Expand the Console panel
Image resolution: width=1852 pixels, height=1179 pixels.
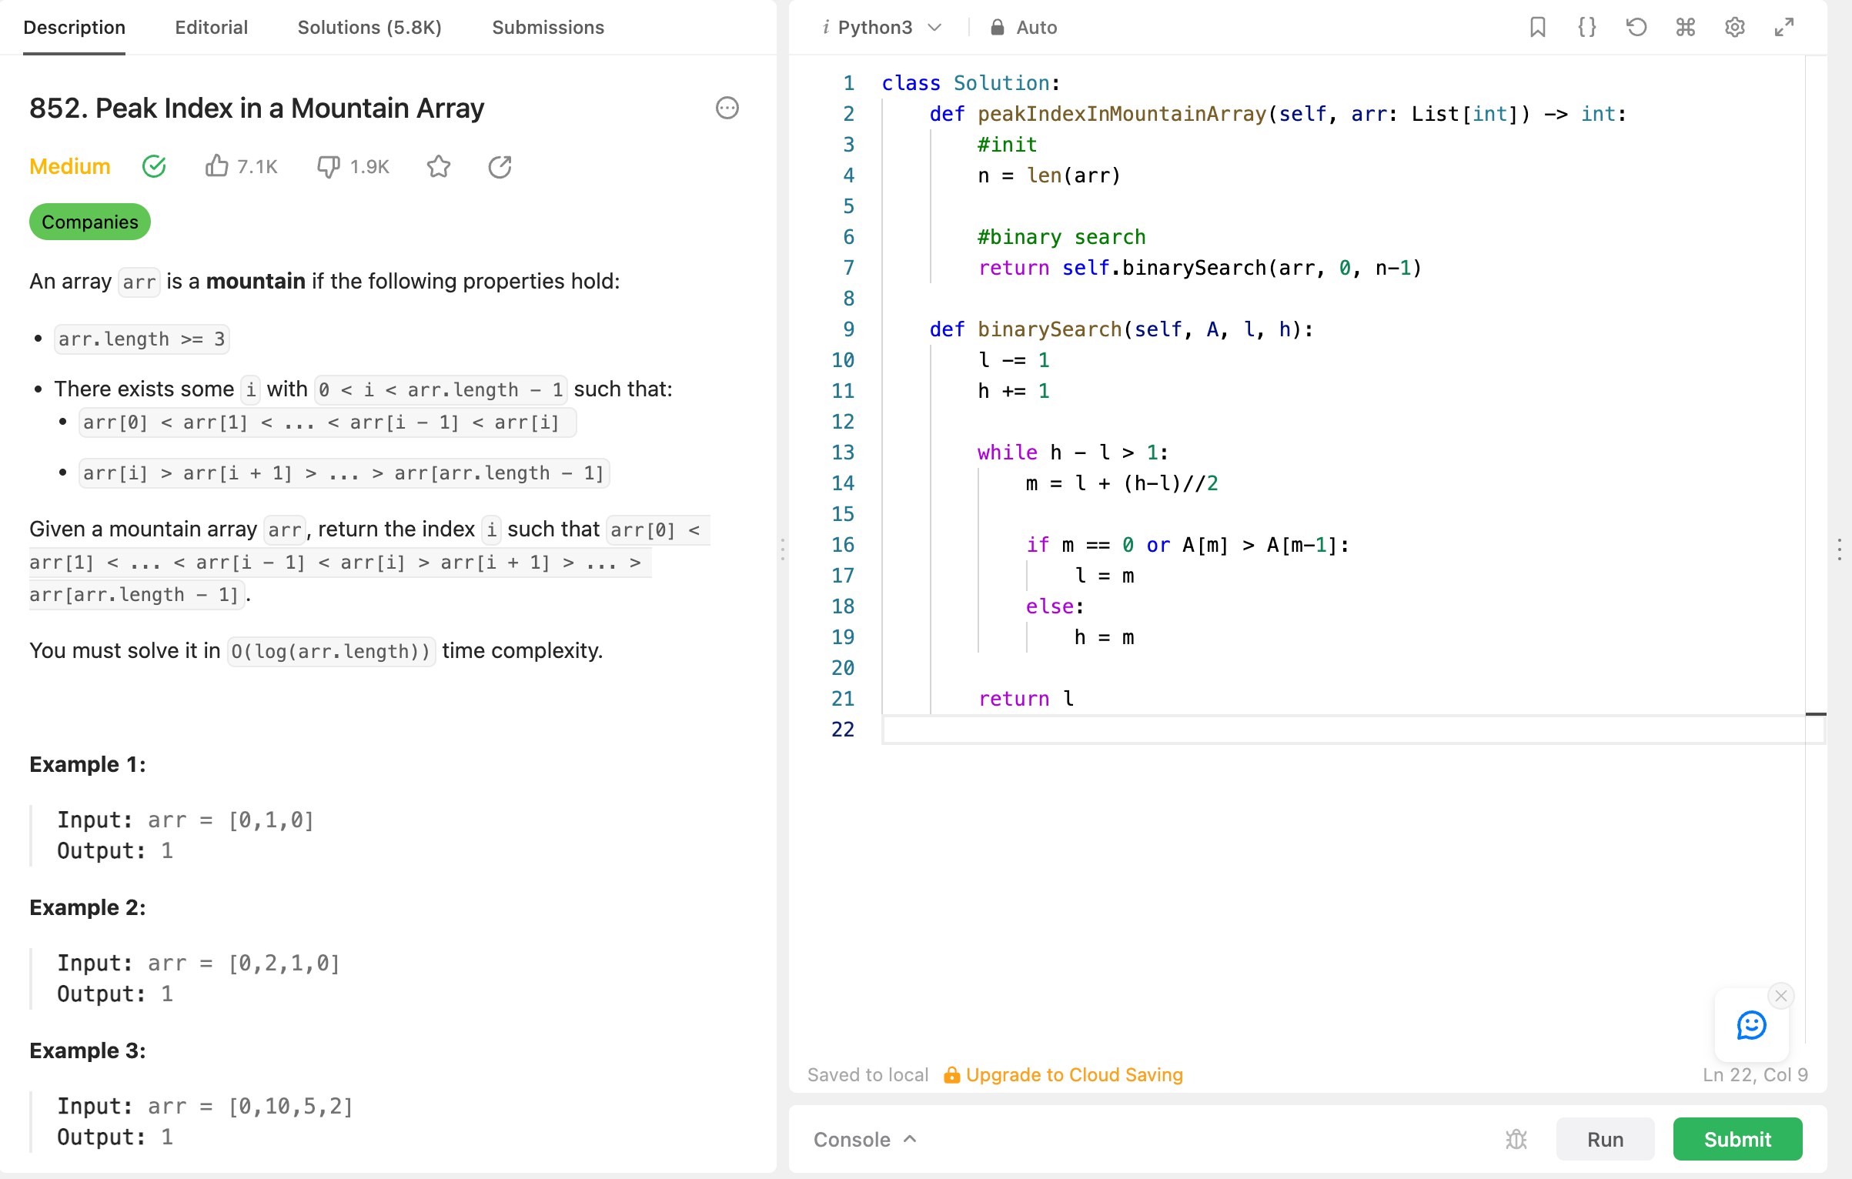pos(864,1139)
